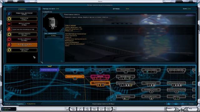The height and width of the screenshot is (112, 200).
Task: Choose Ксено-этика (80 нед.) technology
Action: (24, 50)
